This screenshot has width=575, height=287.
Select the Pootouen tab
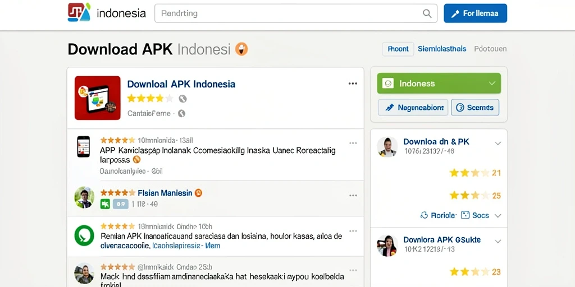point(490,49)
